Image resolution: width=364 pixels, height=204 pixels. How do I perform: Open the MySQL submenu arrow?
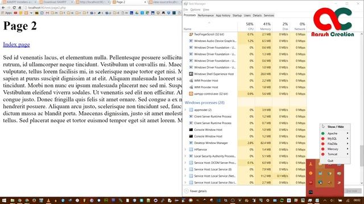[348, 138]
